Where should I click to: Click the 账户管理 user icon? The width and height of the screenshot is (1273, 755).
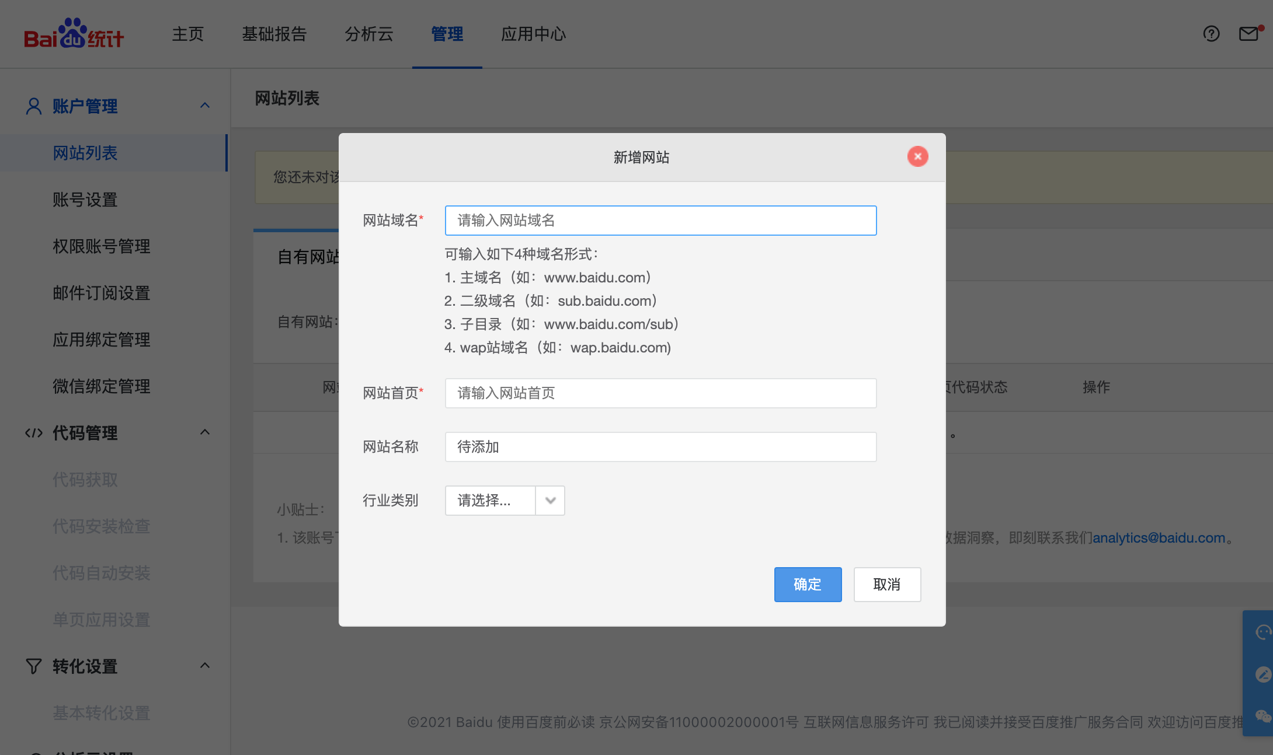tap(34, 106)
